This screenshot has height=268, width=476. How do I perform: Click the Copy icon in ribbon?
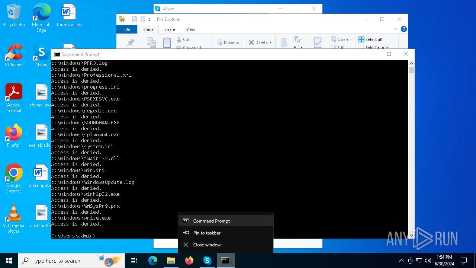pyautogui.click(x=151, y=43)
